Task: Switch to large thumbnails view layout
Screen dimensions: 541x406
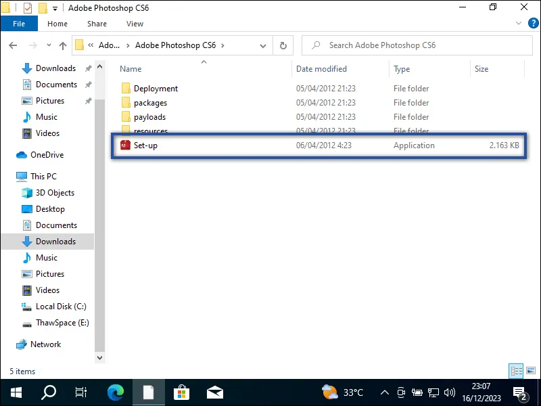Action: pos(530,371)
